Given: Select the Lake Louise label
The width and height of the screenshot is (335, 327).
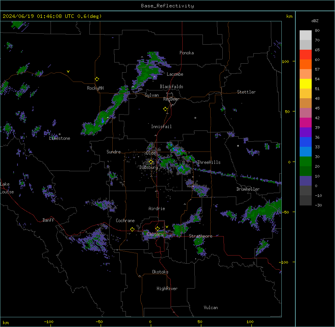Looking at the screenshot, I should pyautogui.click(x=7, y=188).
